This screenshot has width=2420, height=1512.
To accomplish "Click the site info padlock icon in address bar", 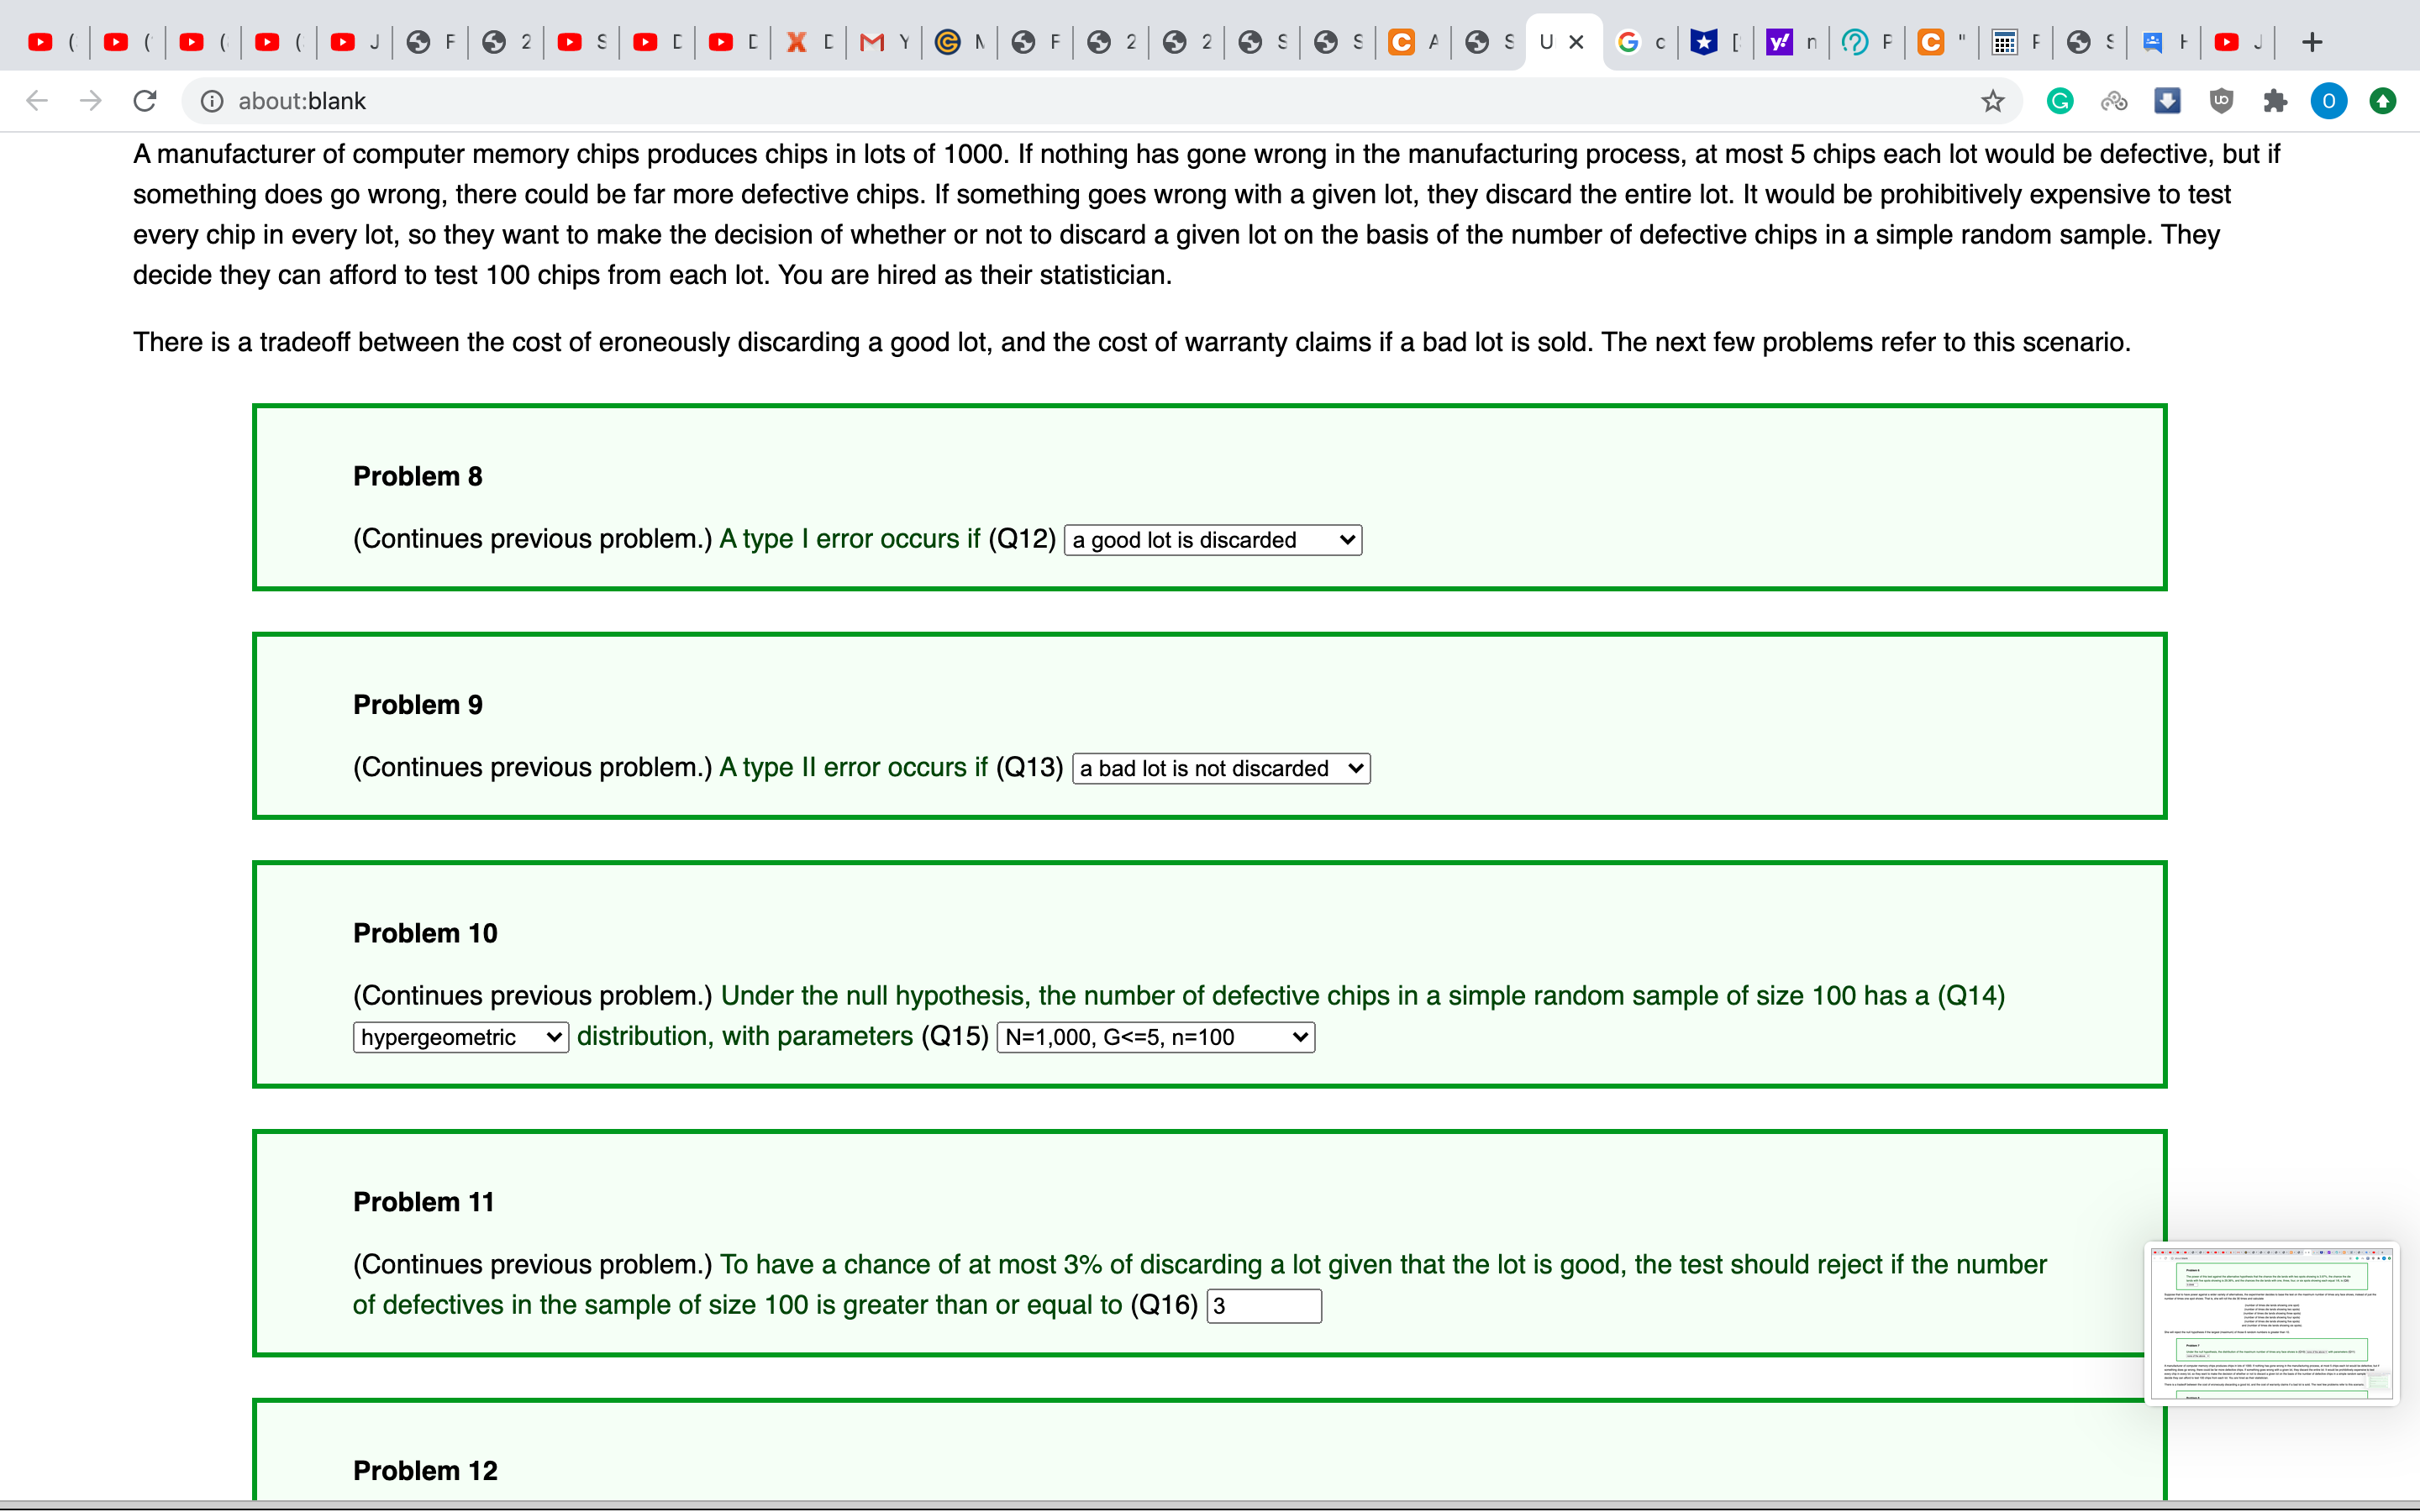I will click(211, 100).
